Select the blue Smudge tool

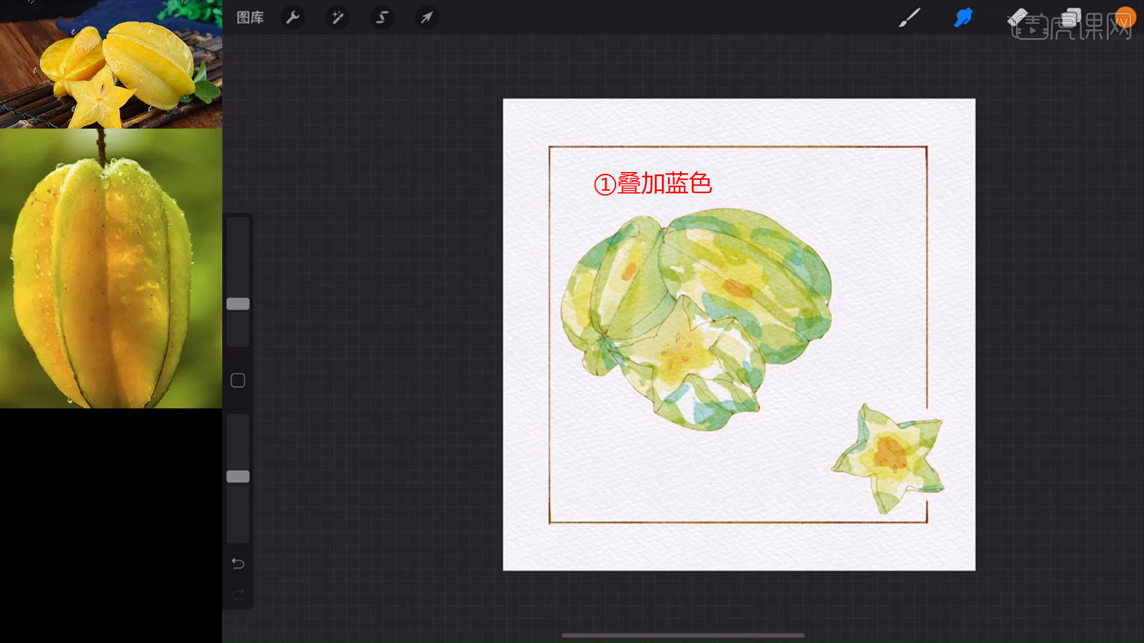963,18
